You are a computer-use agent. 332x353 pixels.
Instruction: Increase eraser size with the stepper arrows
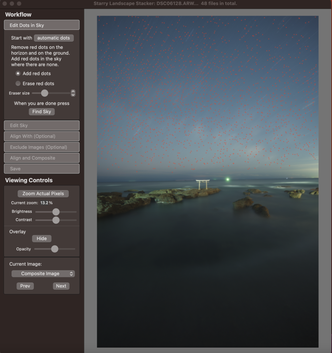[73, 92]
